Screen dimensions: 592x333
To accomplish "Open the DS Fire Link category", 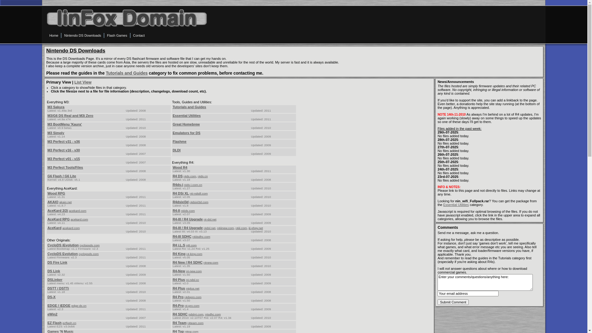I will tap(57, 262).
